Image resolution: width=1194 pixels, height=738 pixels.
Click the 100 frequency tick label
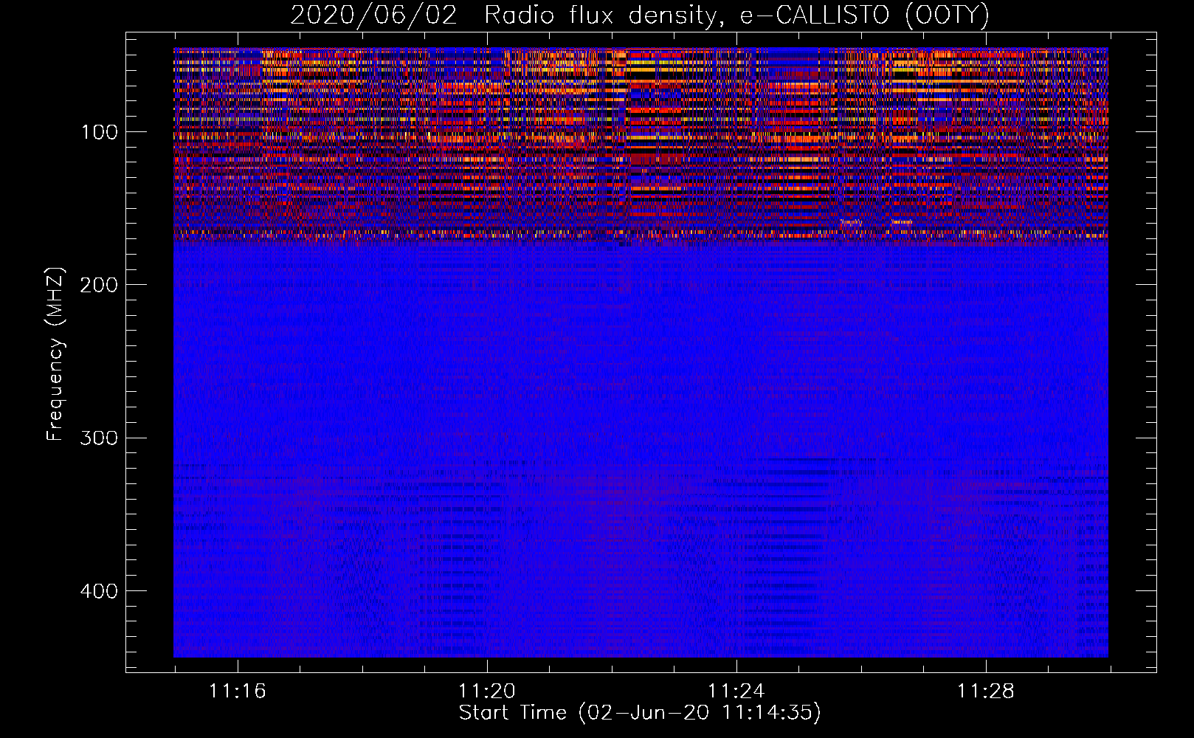[99, 132]
